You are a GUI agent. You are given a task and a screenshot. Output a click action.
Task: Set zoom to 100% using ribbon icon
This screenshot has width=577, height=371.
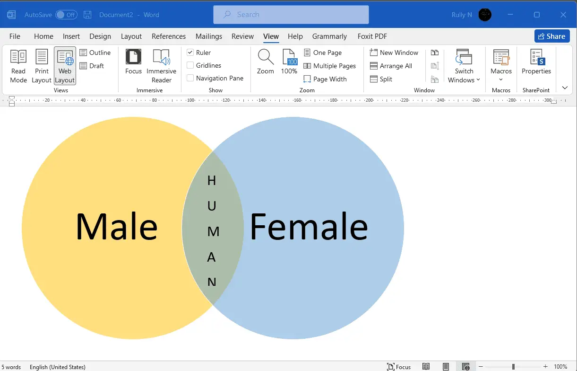(x=289, y=63)
